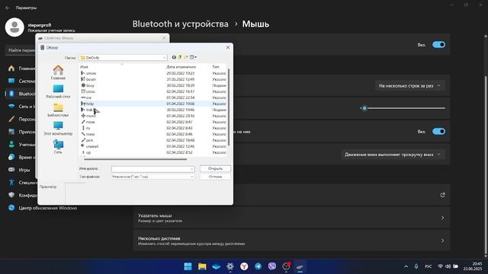Click the file named help

pyautogui.click(x=90, y=104)
